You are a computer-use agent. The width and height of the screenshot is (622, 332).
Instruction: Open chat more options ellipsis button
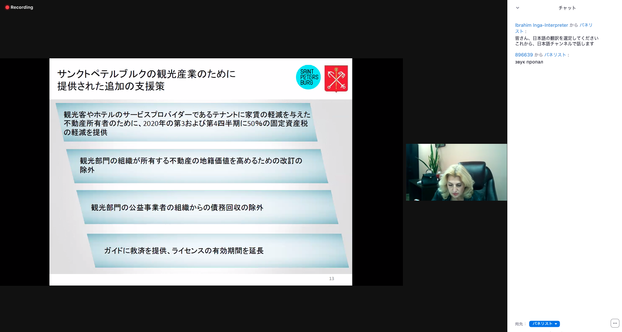(615, 323)
